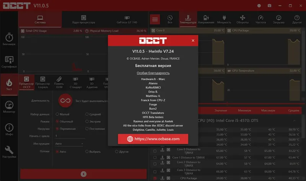
Task: Toggle Core 3 Distance to TjMAX checkbox
Action: (x=155, y=172)
